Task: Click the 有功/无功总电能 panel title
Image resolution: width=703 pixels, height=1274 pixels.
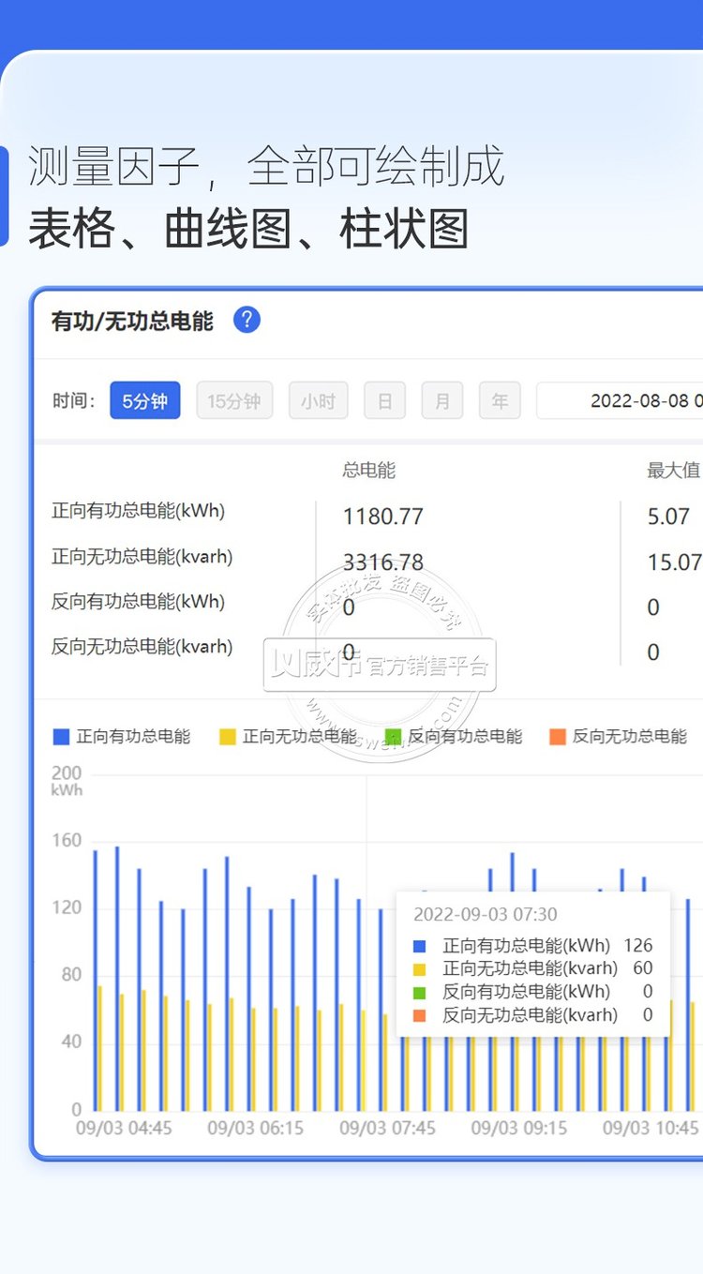Action: pos(132,322)
